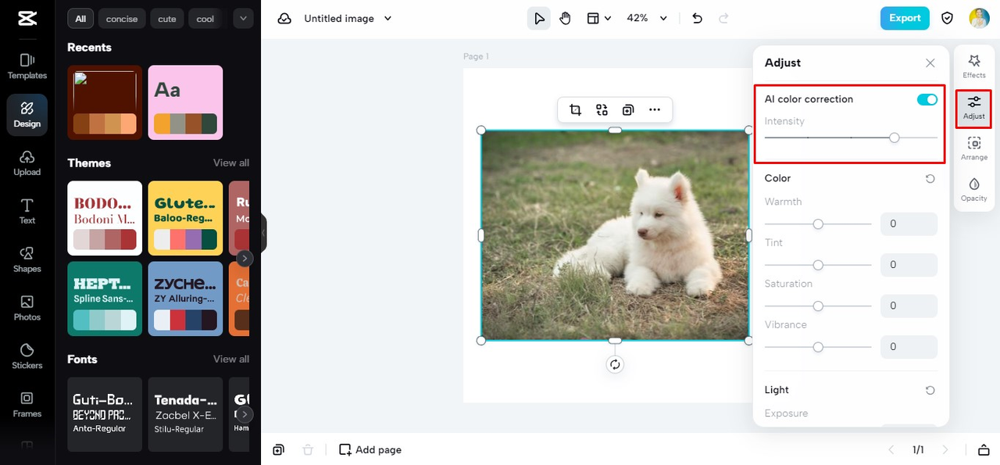1000x465 pixels.
Task: Click the Export button
Action: tap(905, 18)
